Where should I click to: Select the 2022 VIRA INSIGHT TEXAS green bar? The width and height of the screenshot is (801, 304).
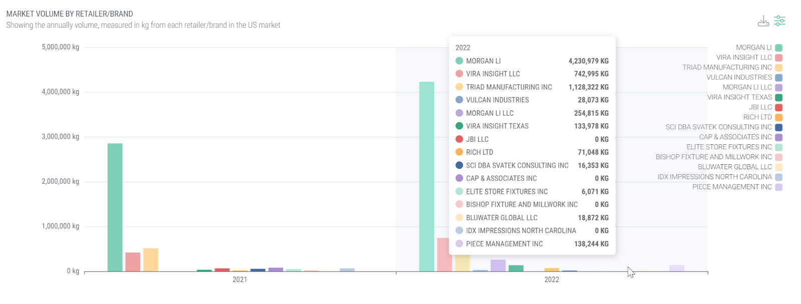point(516,269)
